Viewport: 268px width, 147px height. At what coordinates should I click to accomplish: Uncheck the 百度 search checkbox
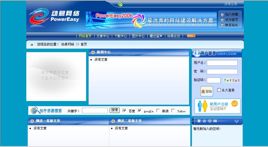(124, 111)
